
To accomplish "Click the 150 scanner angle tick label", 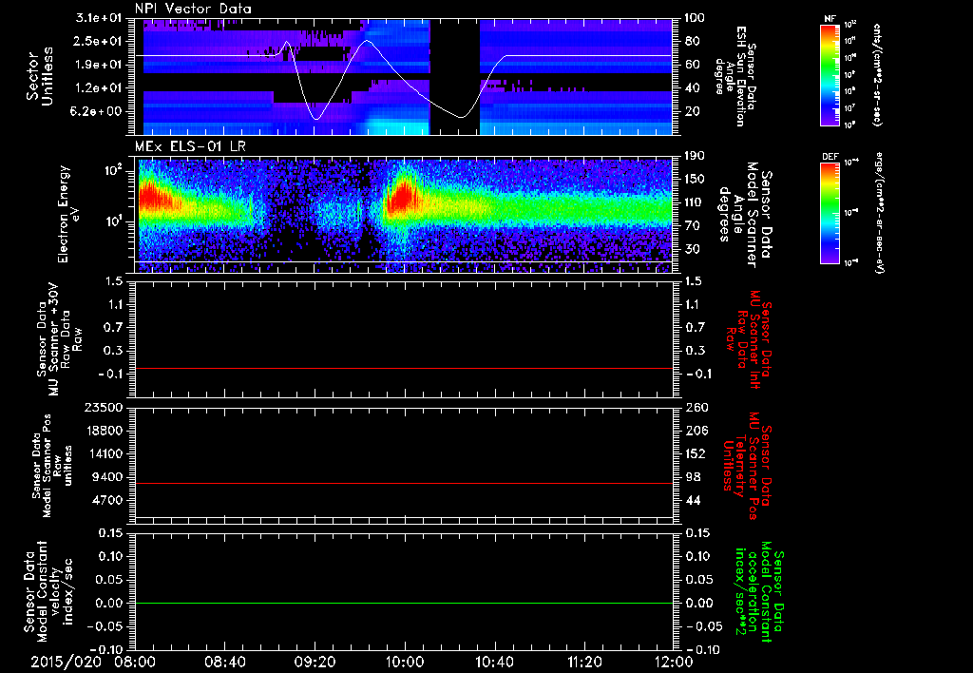I will click(x=695, y=180).
